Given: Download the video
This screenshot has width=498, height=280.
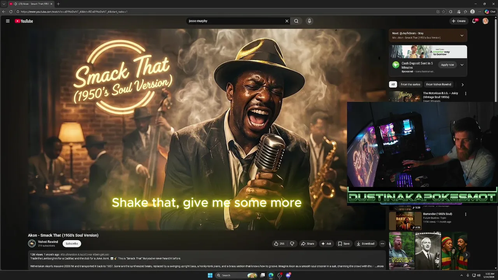Looking at the screenshot, I should 365,244.
